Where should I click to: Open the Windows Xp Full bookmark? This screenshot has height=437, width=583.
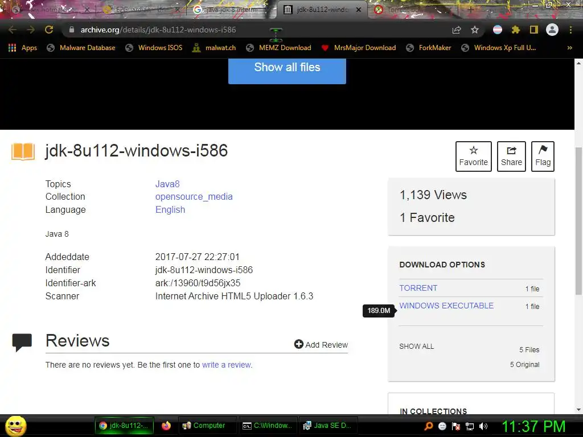click(499, 48)
